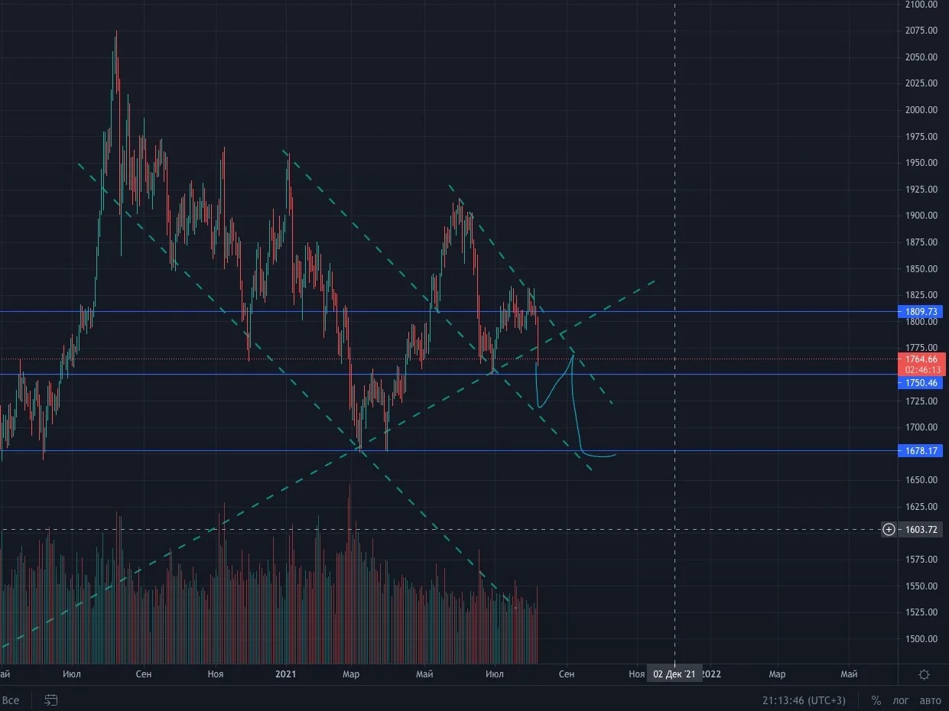Click the 'Июл' label left of first 'Сен'
This screenshot has width=949, height=711.
point(72,674)
